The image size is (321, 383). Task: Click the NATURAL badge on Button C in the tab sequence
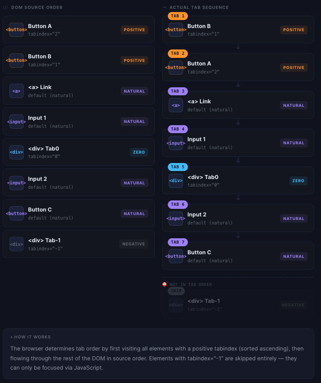pos(294,256)
